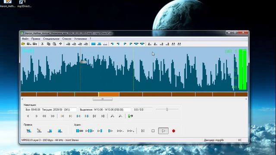Click the scrollbar right arrow
This screenshot has height=155, width=276.
(246, 99)
